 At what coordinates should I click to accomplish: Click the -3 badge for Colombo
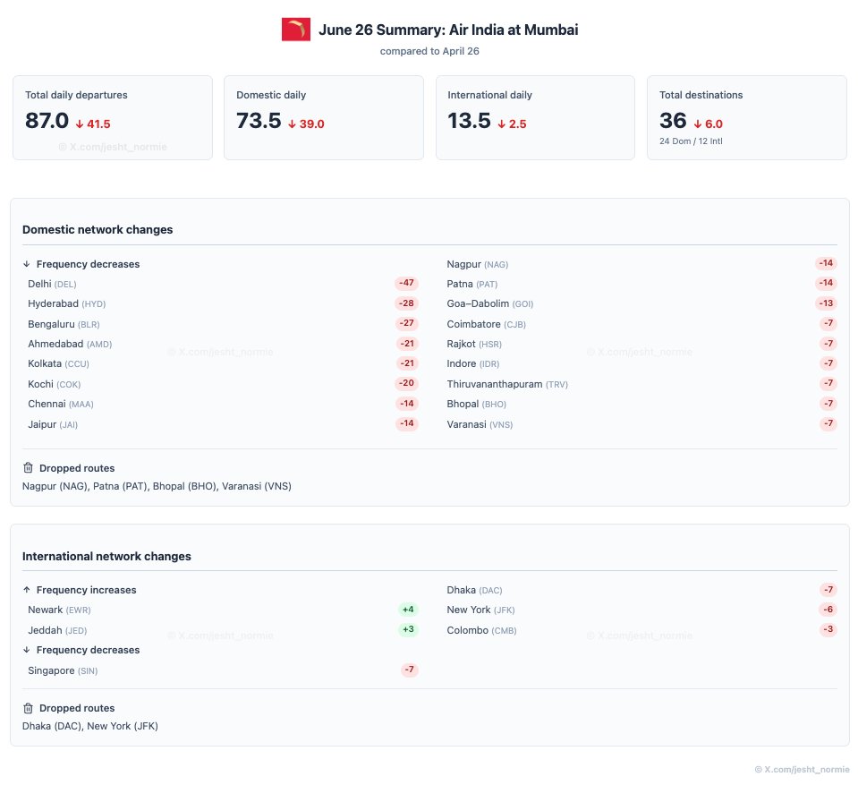pyautogui.click(x=828, y=629)
